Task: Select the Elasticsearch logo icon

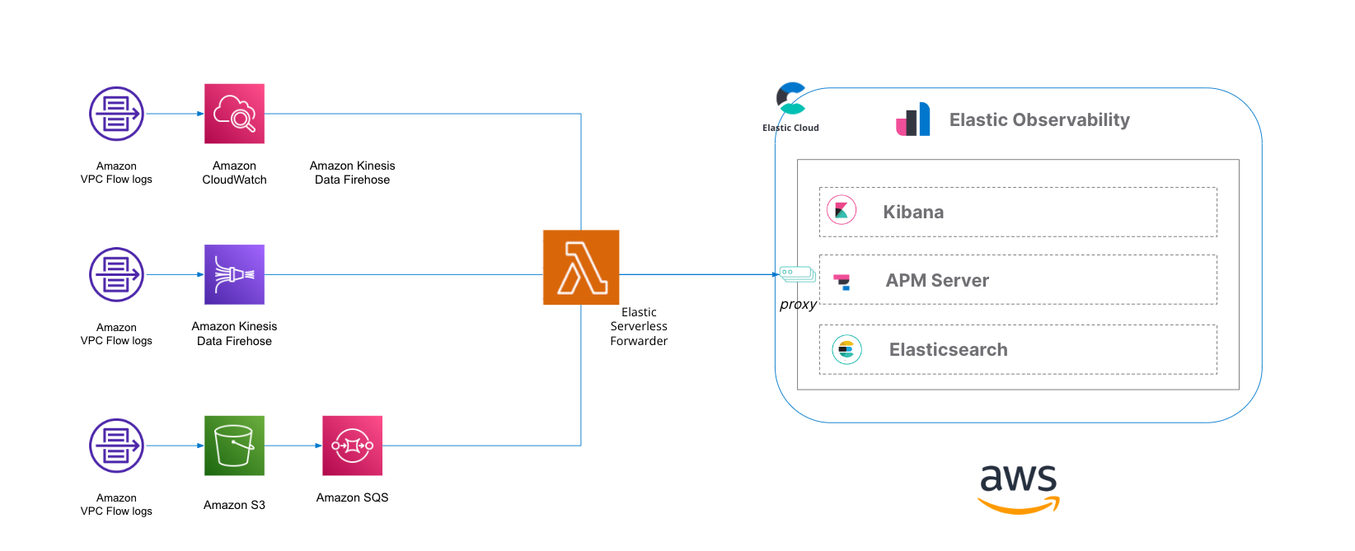Action: click(846, 350)
